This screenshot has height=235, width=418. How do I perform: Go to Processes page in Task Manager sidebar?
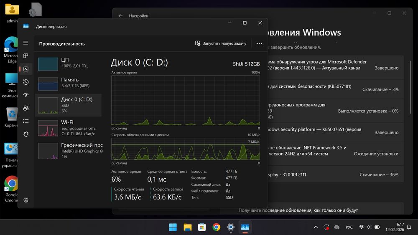point(25,56)
